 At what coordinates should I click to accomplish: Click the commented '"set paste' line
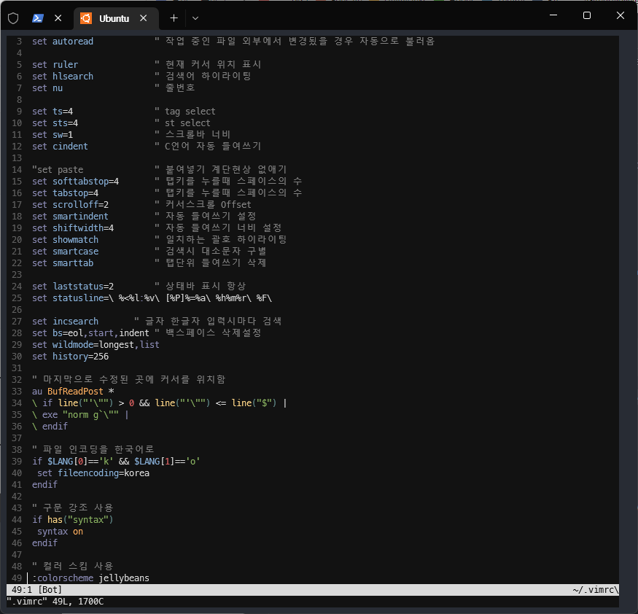pos(58,170)
